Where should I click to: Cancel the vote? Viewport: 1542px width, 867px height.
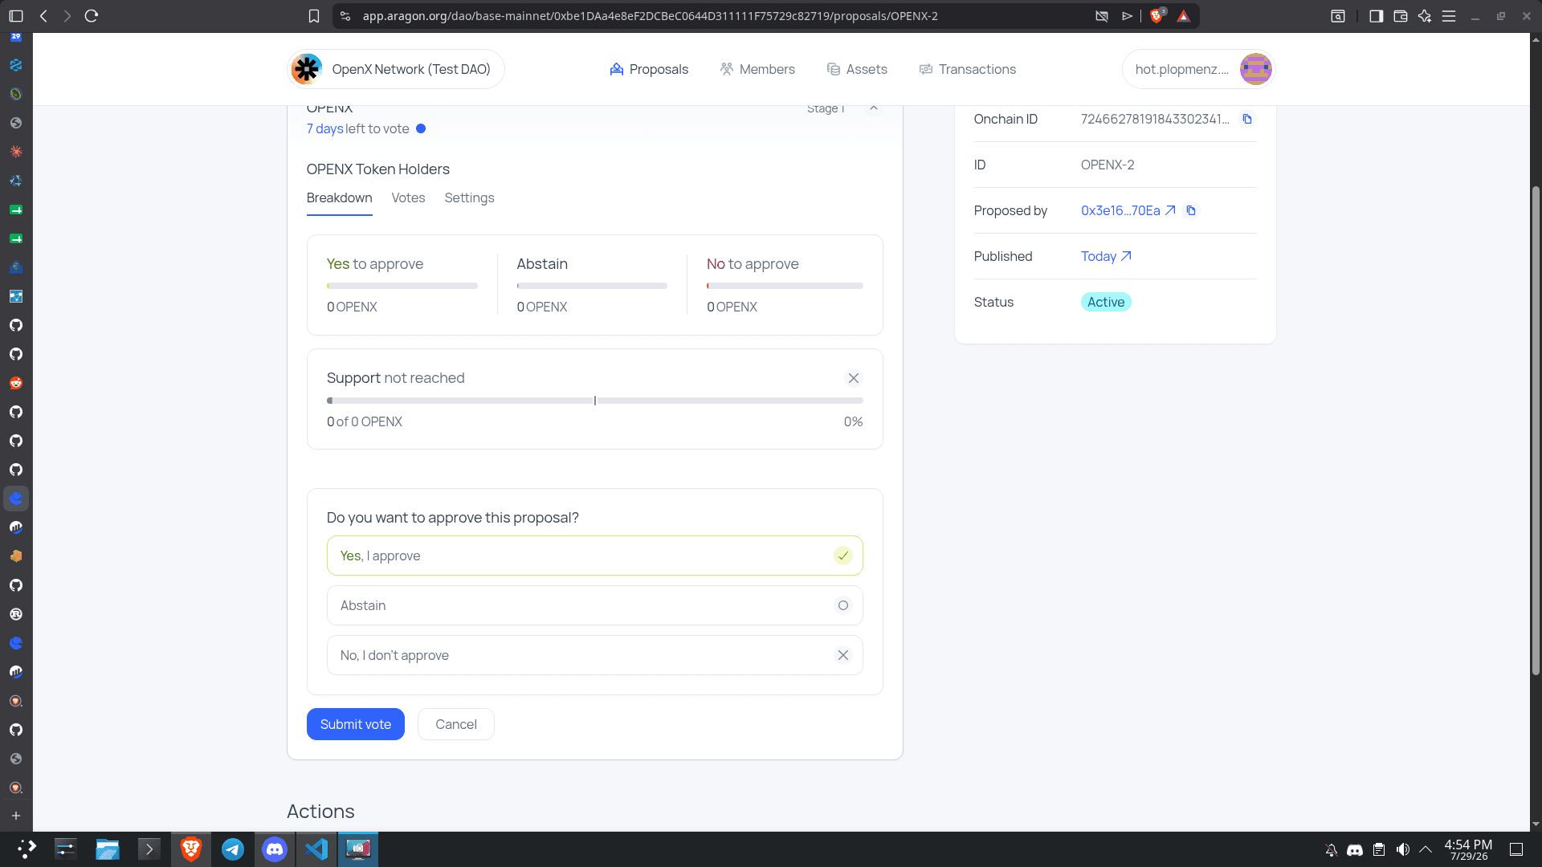(456, 724)
